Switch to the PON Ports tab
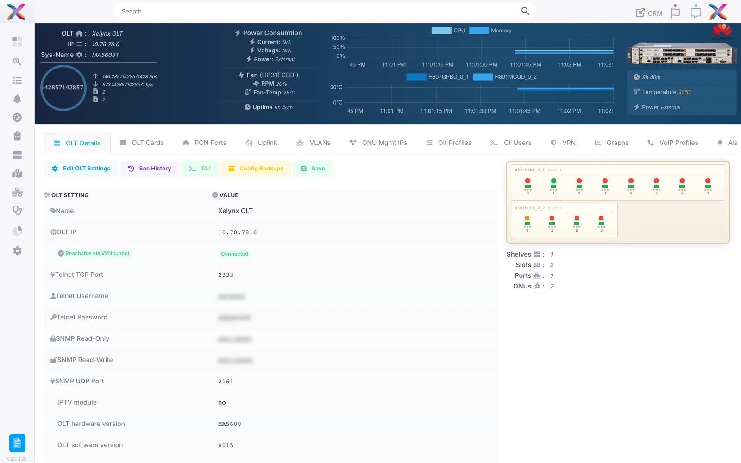This screenshot has height=463, width=741. (204, 143)
